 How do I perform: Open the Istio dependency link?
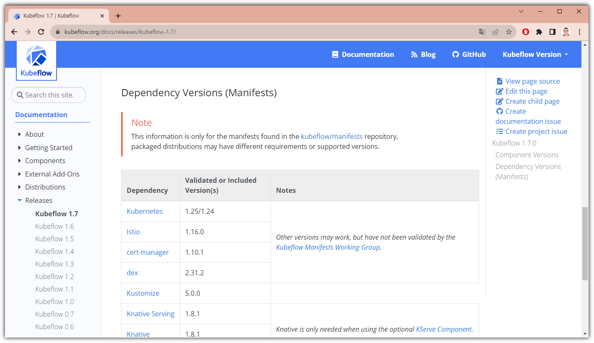point(133,232)
